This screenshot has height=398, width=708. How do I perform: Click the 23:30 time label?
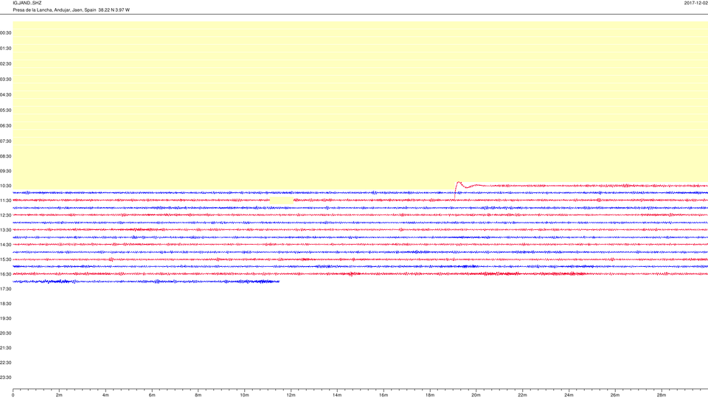tap(6, 377)
